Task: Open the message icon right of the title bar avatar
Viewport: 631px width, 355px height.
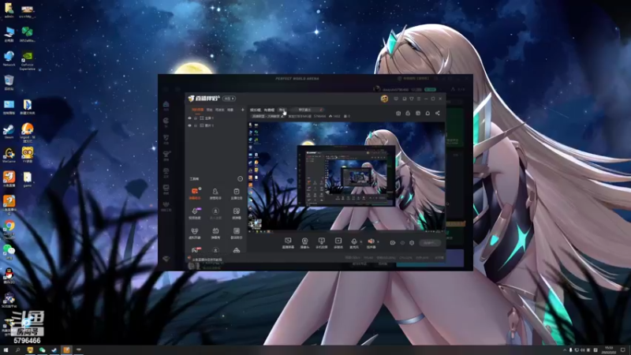Action: (396, 99)
